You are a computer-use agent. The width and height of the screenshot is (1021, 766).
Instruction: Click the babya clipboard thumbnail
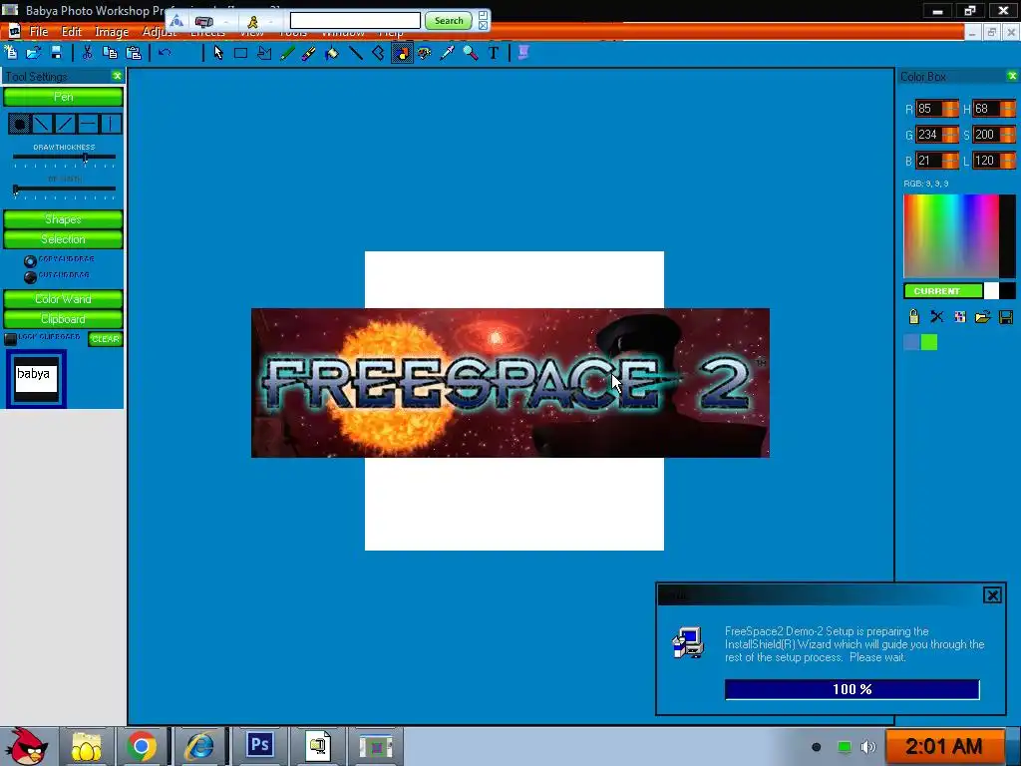37,379
